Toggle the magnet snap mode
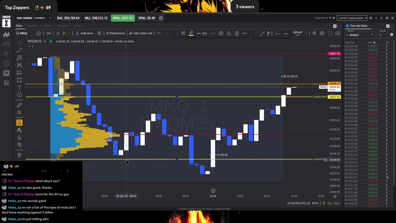396x223 pixels. coord(19,123)
